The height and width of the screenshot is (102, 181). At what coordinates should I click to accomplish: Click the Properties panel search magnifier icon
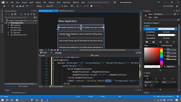(x=178, y=20)
